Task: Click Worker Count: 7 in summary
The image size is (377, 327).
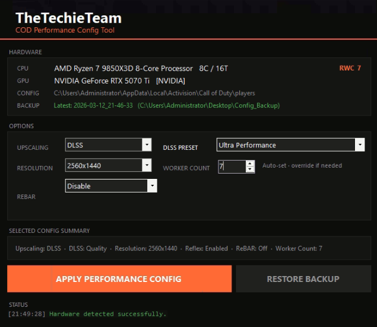Action: click(299, 248)
